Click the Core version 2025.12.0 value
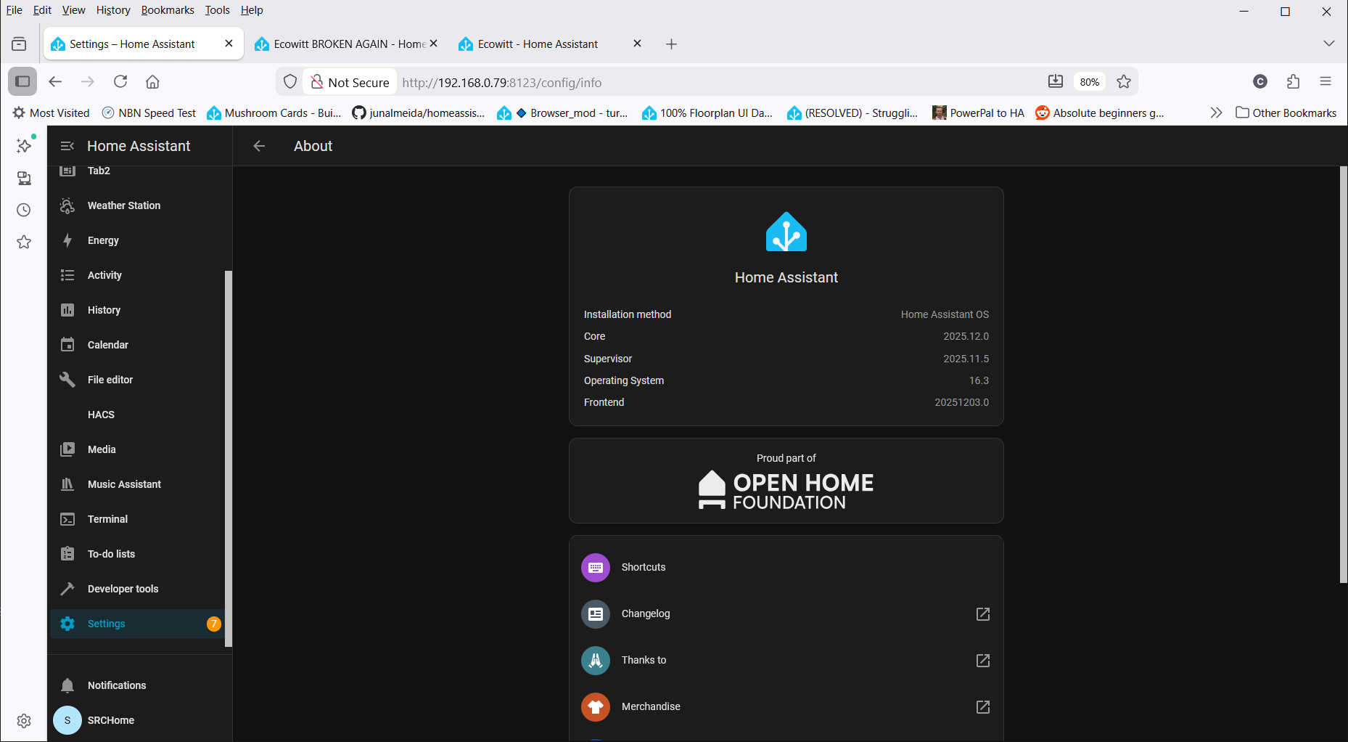 coord(966,336)
